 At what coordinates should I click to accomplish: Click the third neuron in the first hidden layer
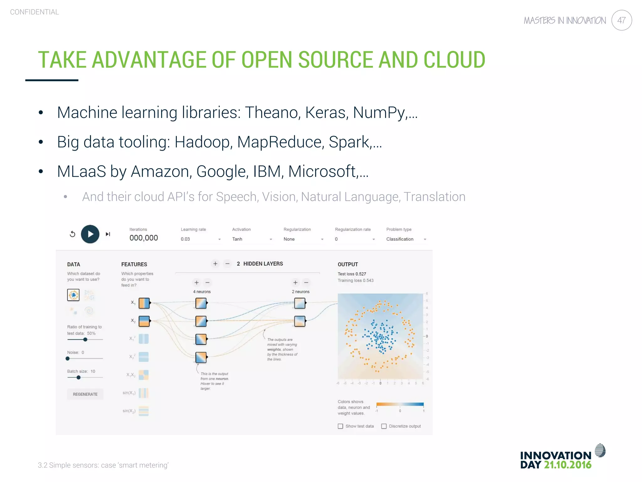point(201,339)
